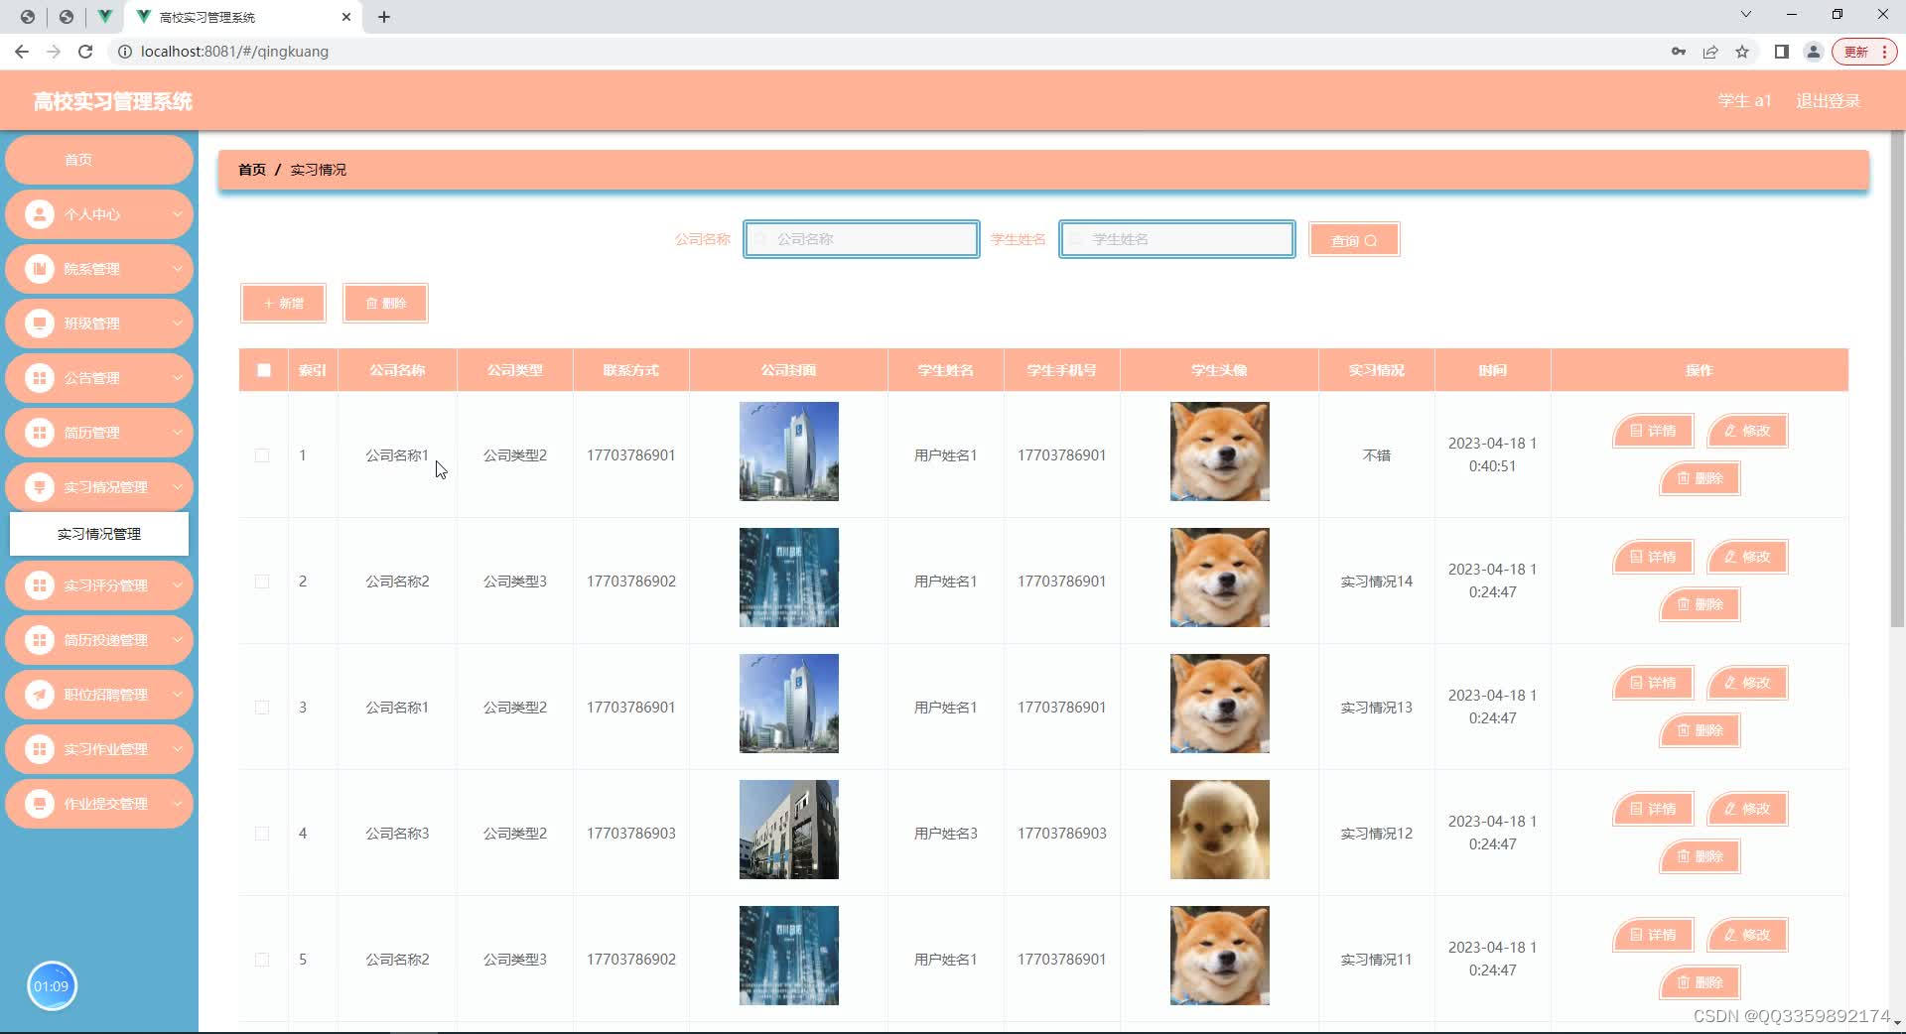This screenshot has height=1034, width=1906.
Task: Go forward with the browser forward arrow
Action: click(x=54, y=52)
